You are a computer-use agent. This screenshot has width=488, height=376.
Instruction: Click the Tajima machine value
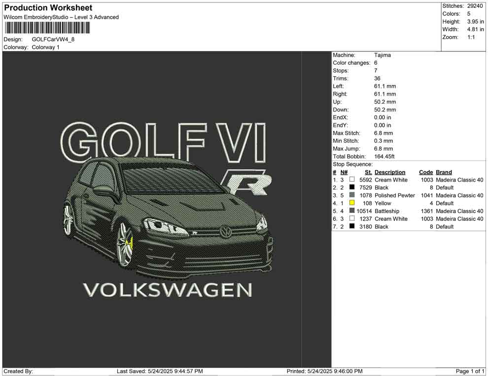[382, 55]
